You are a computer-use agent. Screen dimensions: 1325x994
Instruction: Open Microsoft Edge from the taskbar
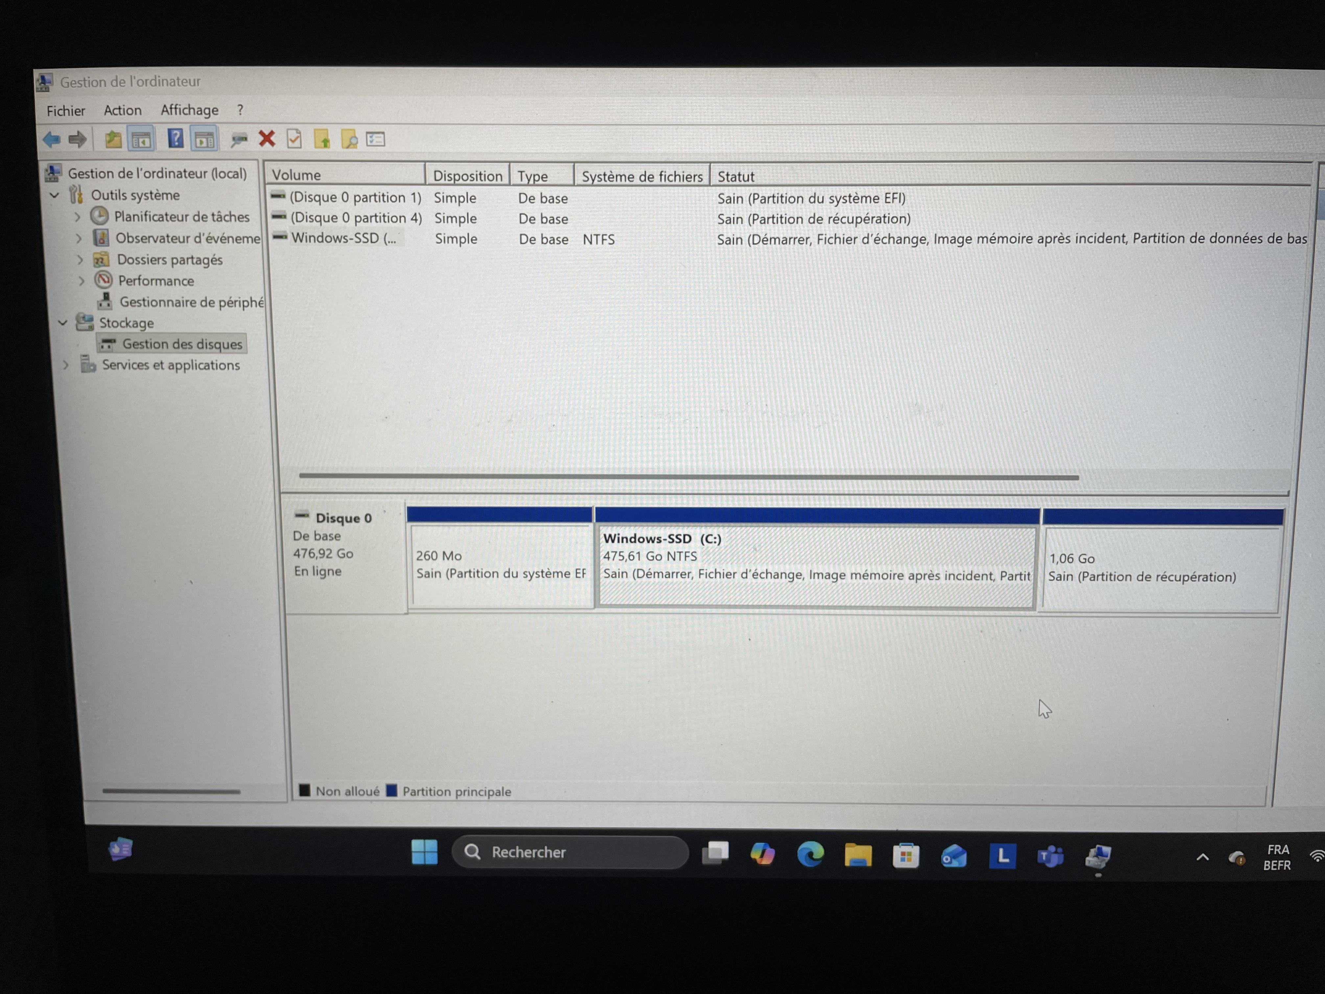(810, 854)
